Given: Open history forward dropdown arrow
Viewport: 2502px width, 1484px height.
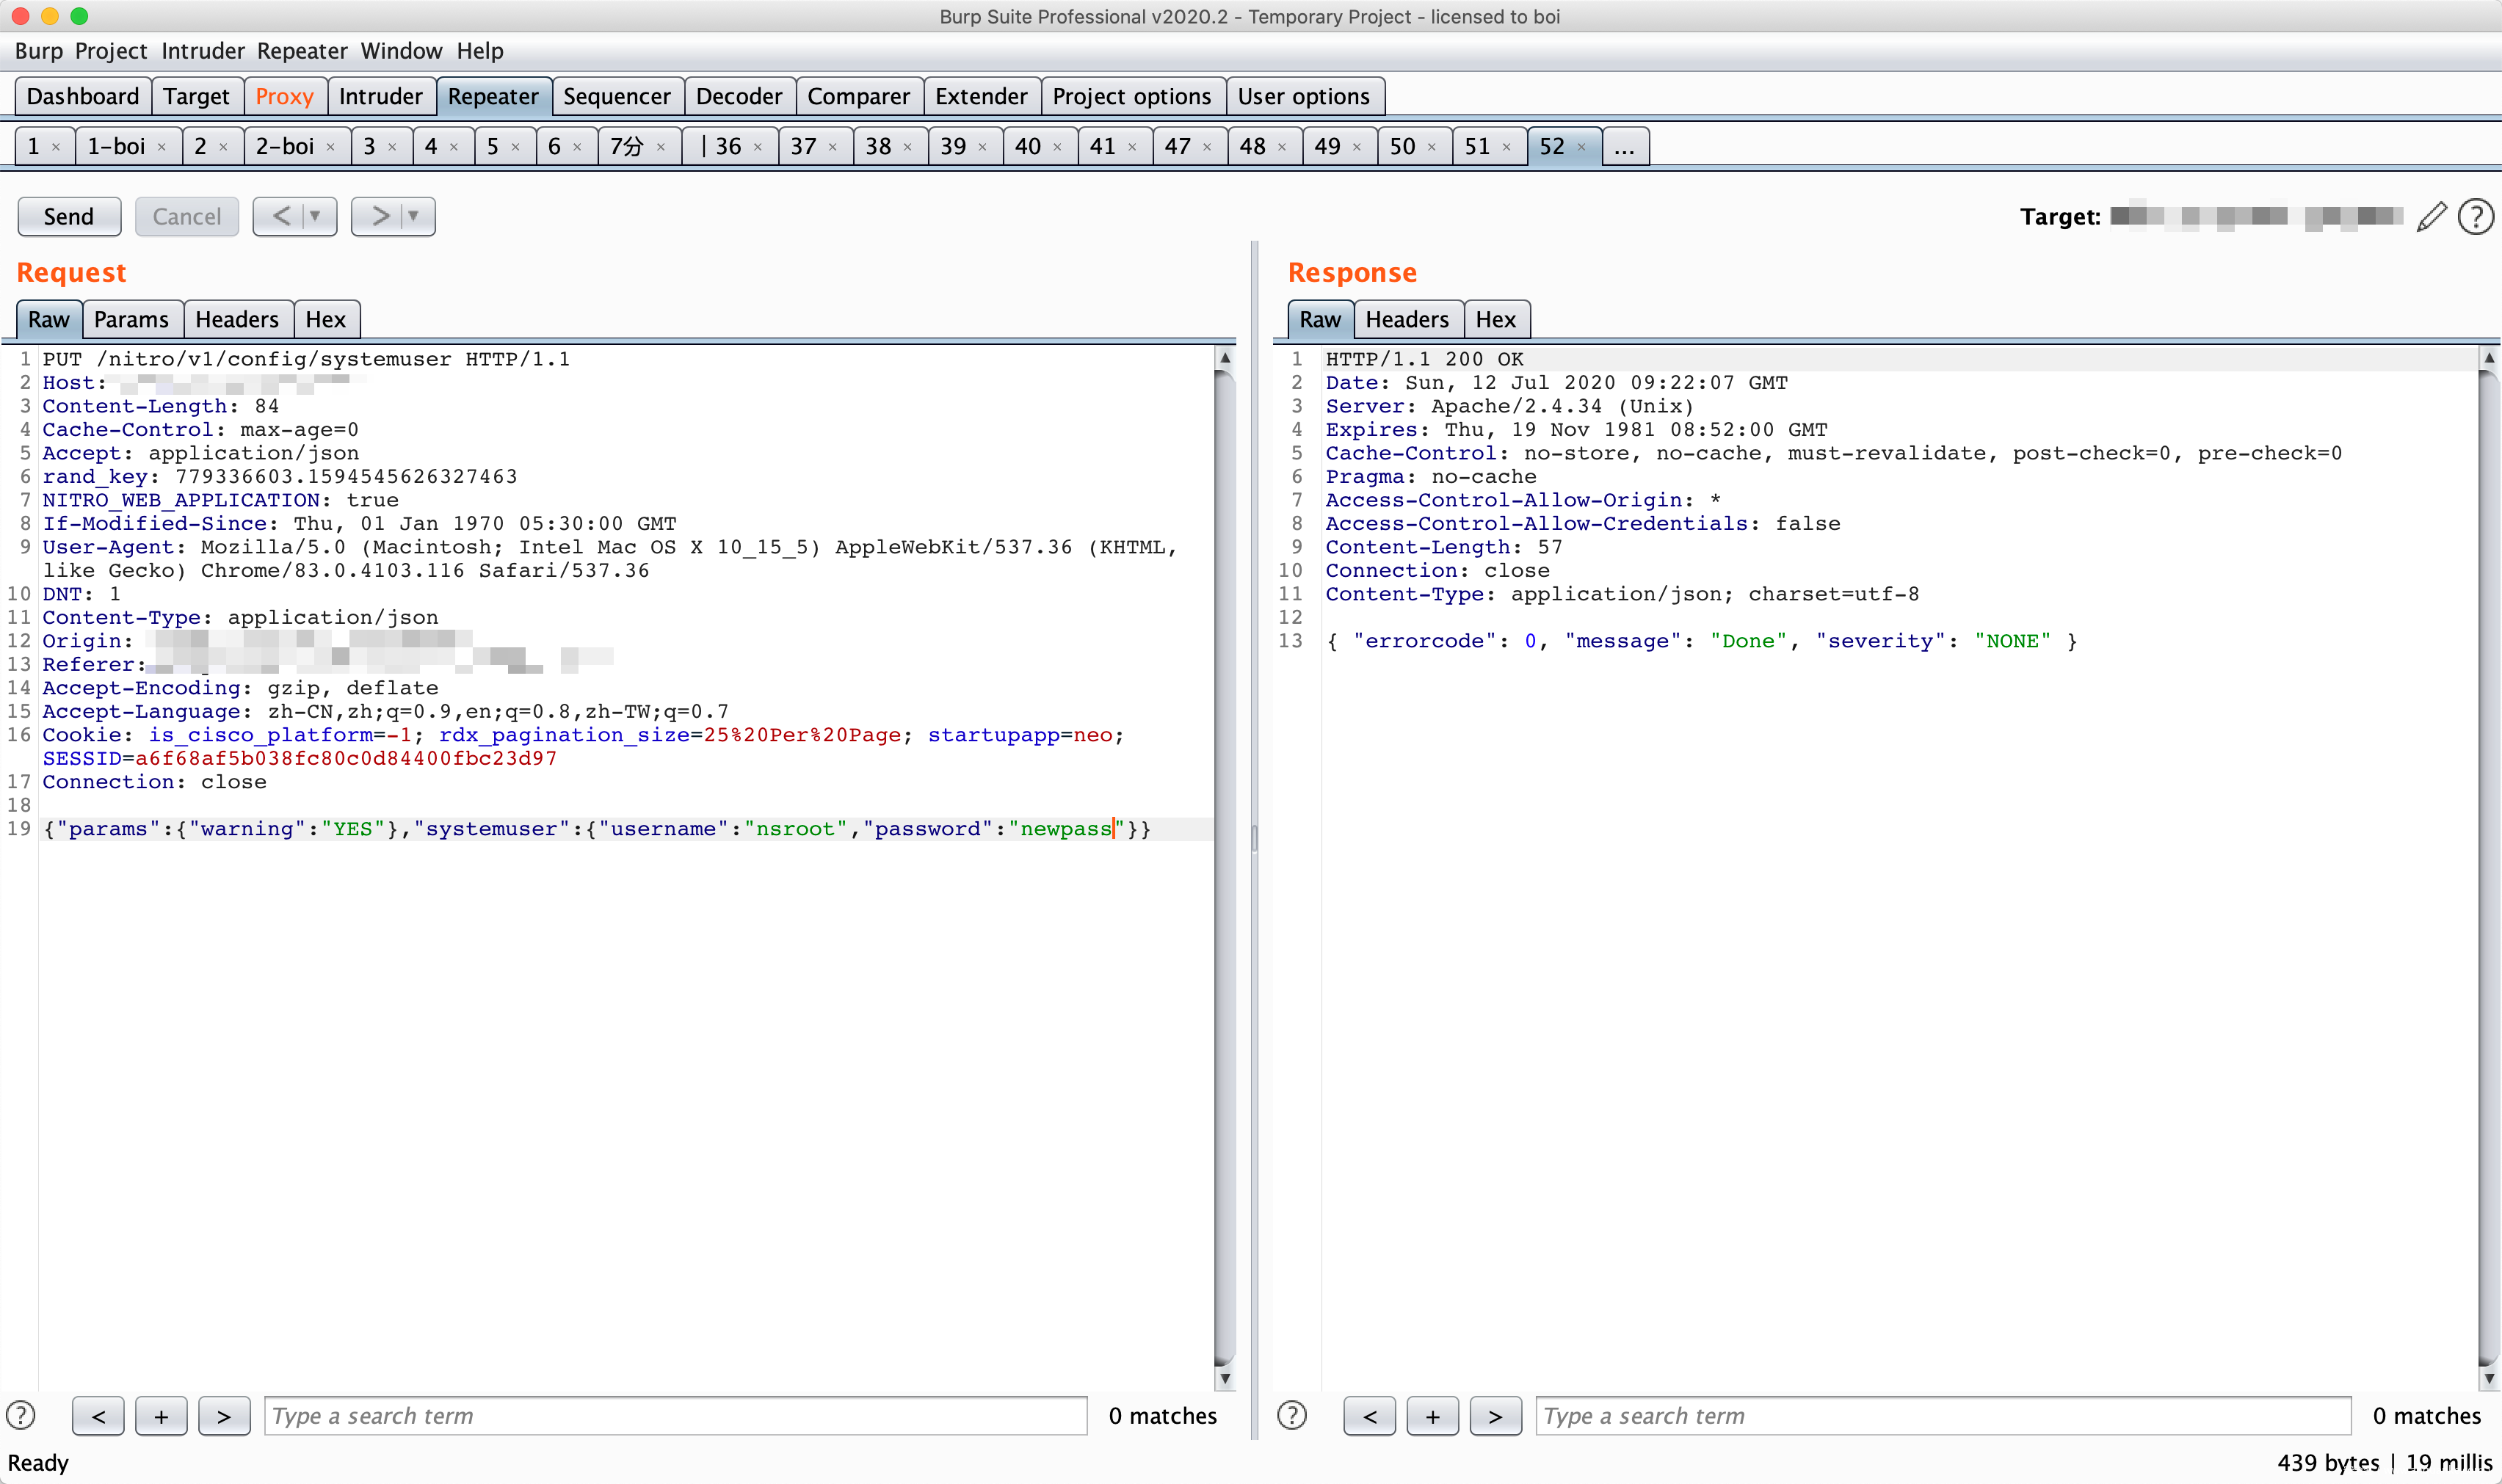Looking at the screenshot, I should (414, 216).
